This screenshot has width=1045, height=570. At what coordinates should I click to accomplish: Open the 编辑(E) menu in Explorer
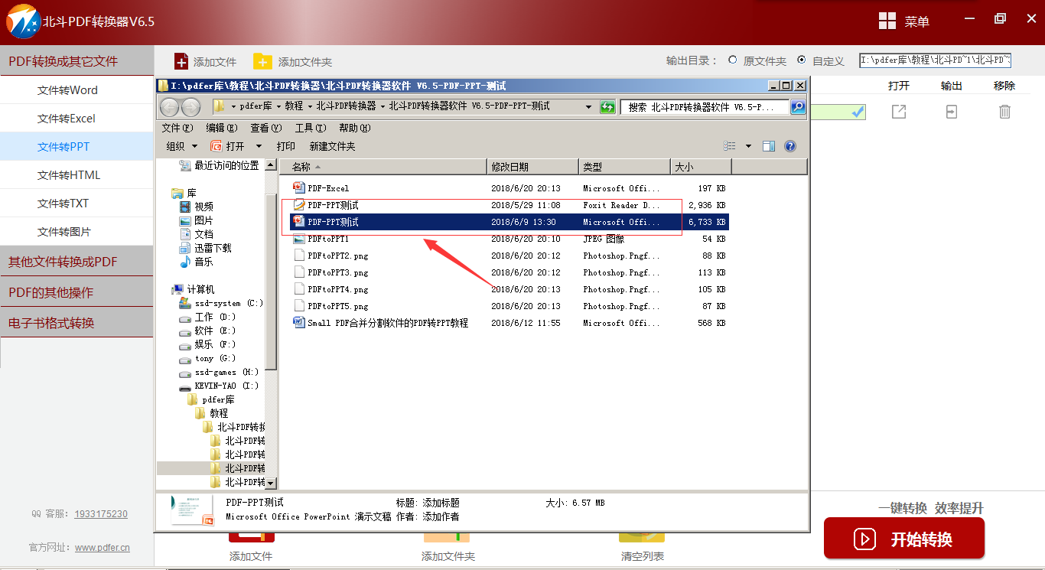click(221, 128)
